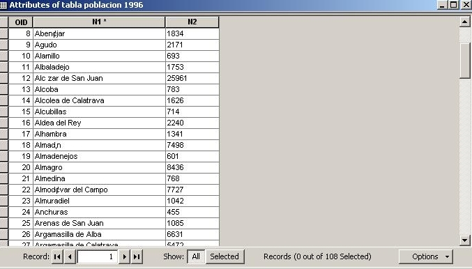Click the table icon in title bar

pyautogui.click(x=3, y=5)
